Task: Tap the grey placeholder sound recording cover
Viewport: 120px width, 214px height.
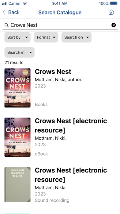Action: coord(17,184)
